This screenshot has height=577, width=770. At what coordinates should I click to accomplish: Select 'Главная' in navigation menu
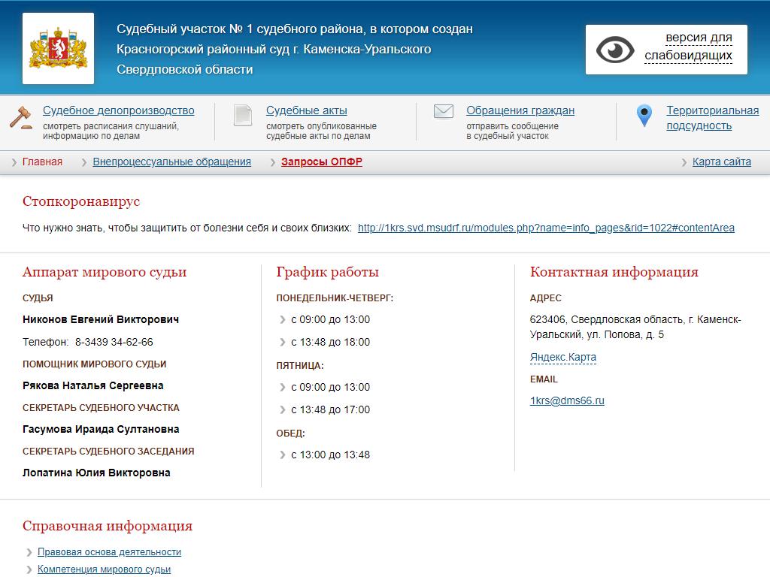(42, 162)
